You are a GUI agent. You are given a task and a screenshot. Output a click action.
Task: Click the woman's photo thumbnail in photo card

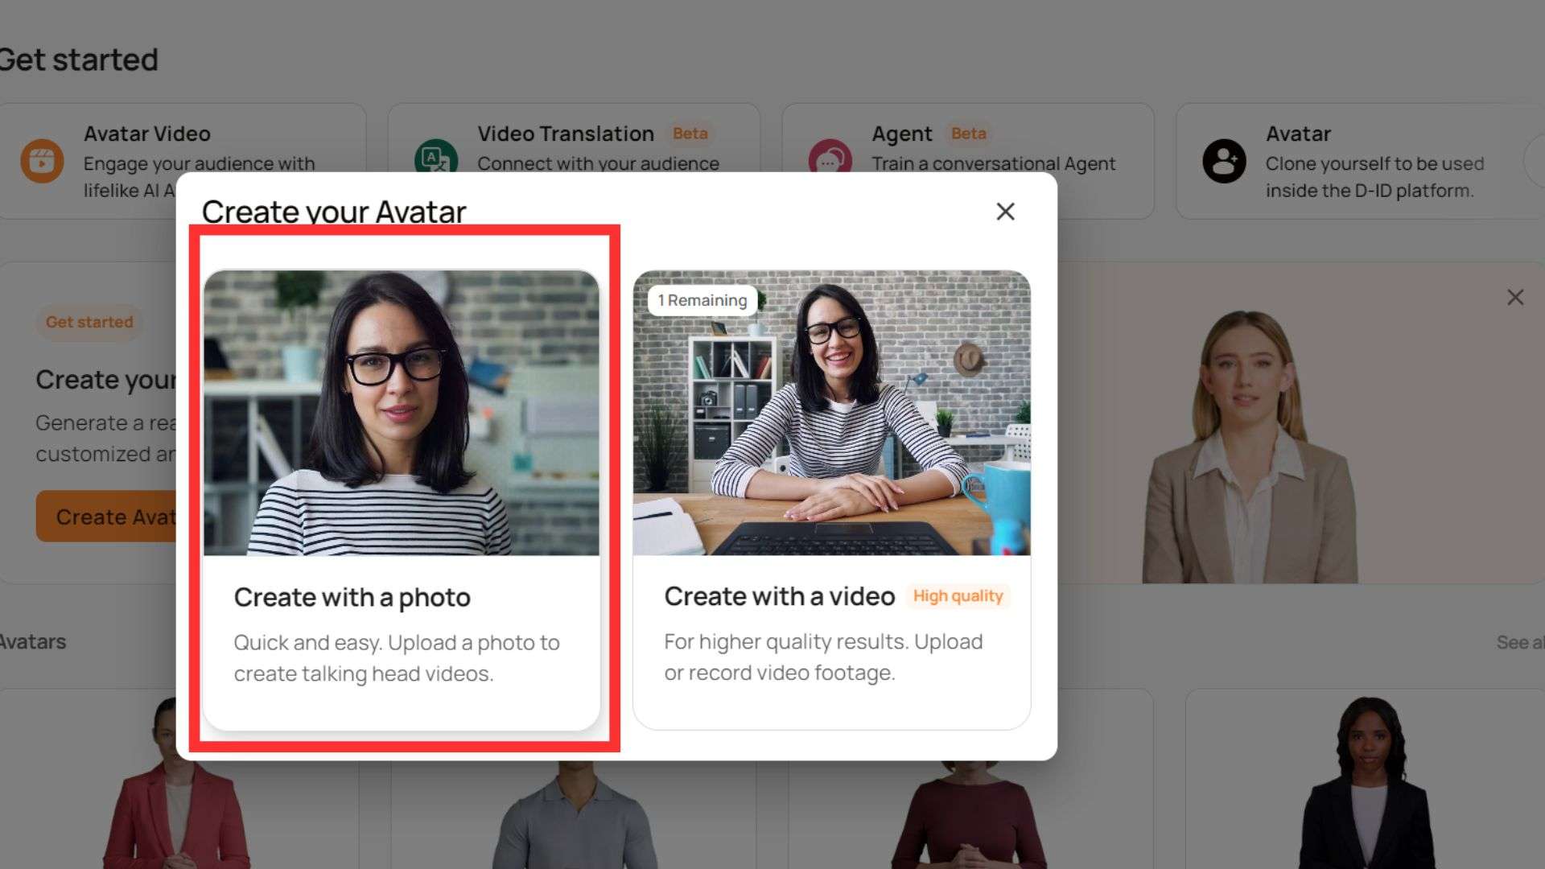point(401,412)
